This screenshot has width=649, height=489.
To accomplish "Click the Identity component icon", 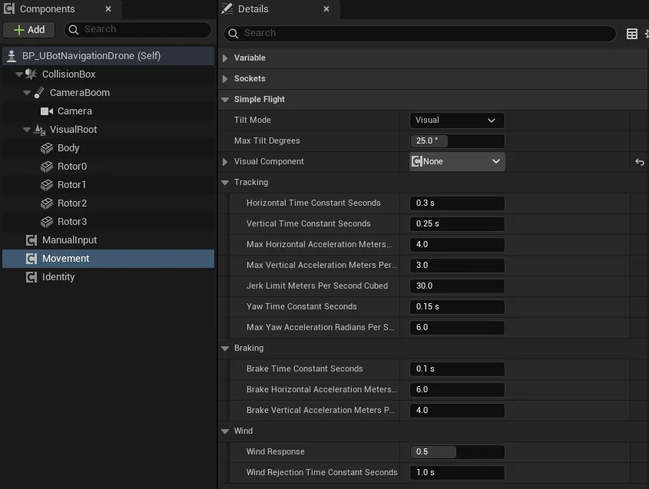I will coord(31,277).
